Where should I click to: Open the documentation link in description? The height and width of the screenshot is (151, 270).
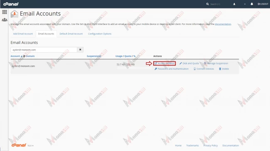pos(223,24)
